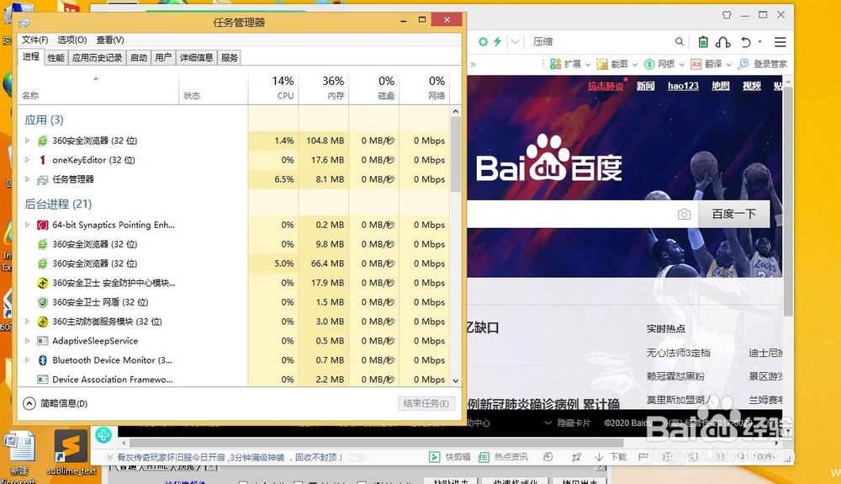The width and height of the screenshot is (841, 484).
Task: Open the 无心法师3定档 hot topic
Action: [678, 353]
